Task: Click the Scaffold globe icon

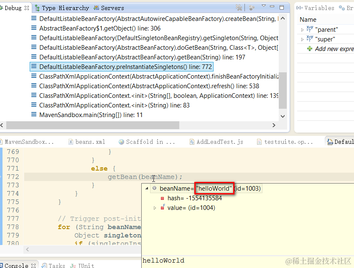Action: [121, 142]
